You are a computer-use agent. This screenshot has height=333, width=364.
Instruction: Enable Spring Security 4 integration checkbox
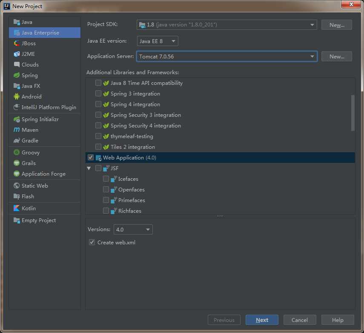(98, 126)
